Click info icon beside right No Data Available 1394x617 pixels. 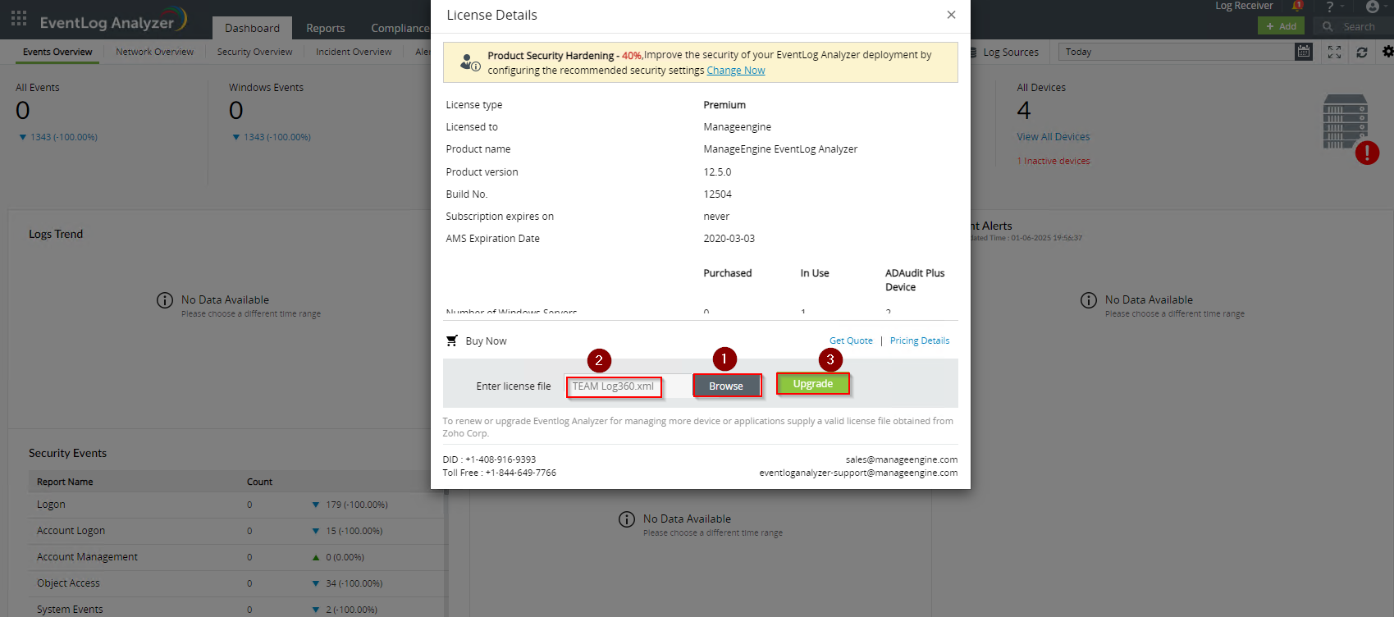[x=1089, y=300]
